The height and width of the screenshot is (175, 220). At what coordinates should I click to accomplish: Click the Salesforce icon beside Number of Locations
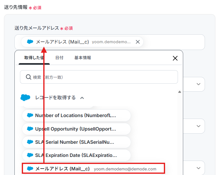(x=30, y=115)
